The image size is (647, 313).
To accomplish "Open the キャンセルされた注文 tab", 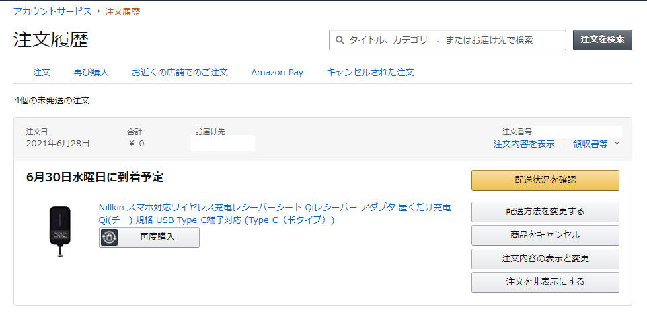I will tap(370, 73).
